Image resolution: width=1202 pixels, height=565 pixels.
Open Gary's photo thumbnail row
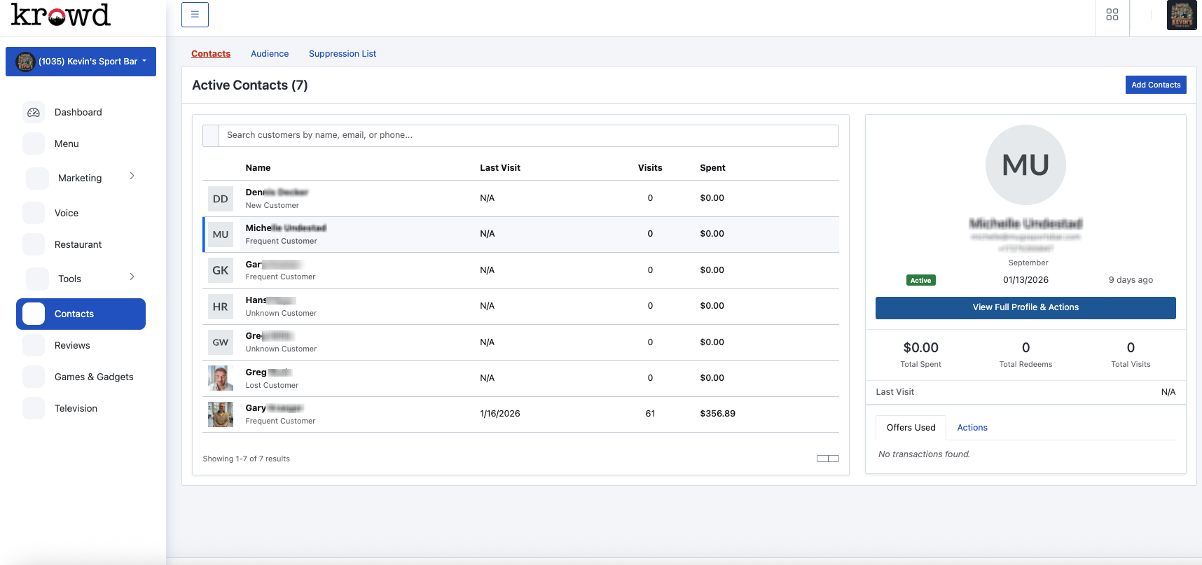(x=221, y=414)
